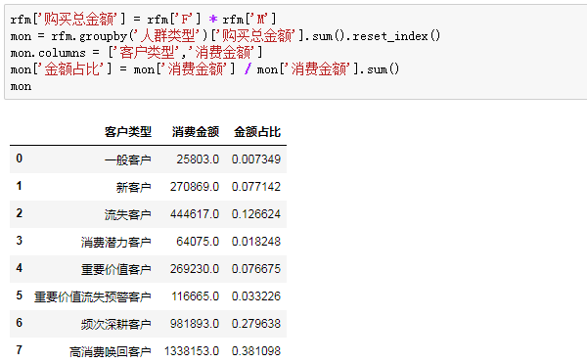Select the cell 新客户

134,187
